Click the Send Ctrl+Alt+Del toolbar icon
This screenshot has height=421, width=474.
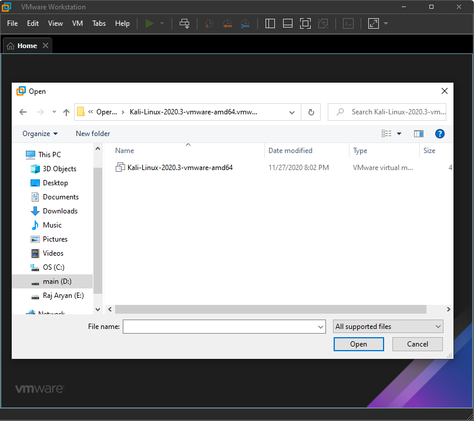tap(184, 23)
